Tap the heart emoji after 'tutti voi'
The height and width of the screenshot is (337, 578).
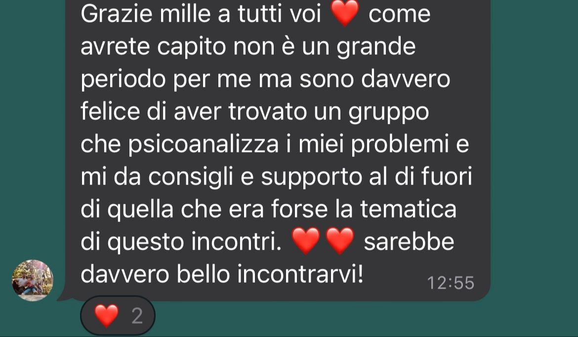pos(345,13)
